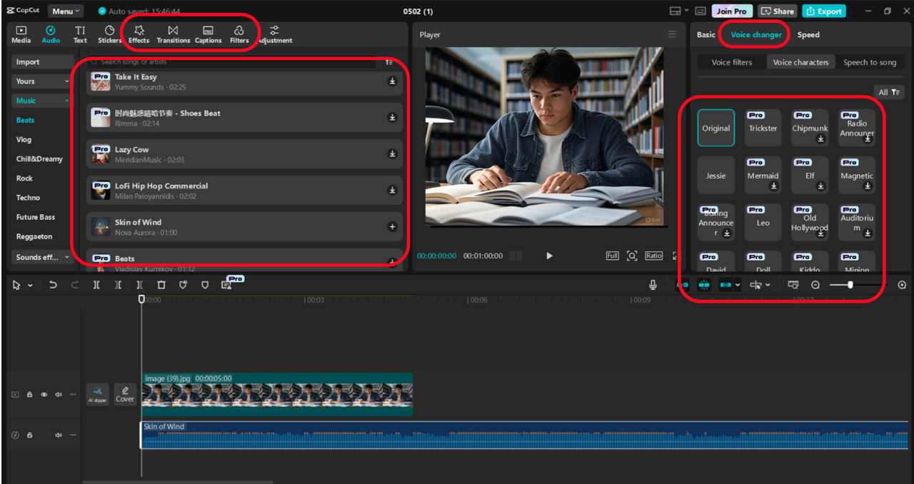Open the Adjustment panel

[x=275, y=34]
